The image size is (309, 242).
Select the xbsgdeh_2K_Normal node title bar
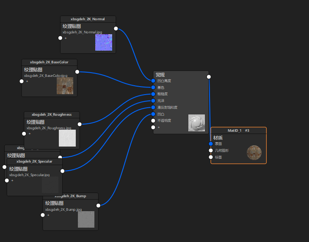(88, 19)
